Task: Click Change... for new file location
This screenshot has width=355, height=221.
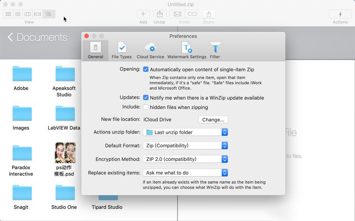Action: (213, 119)
